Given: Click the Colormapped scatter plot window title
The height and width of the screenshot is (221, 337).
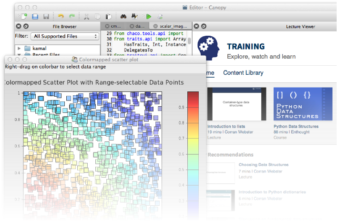Looking at the screenshot, I should coord(109,60).
